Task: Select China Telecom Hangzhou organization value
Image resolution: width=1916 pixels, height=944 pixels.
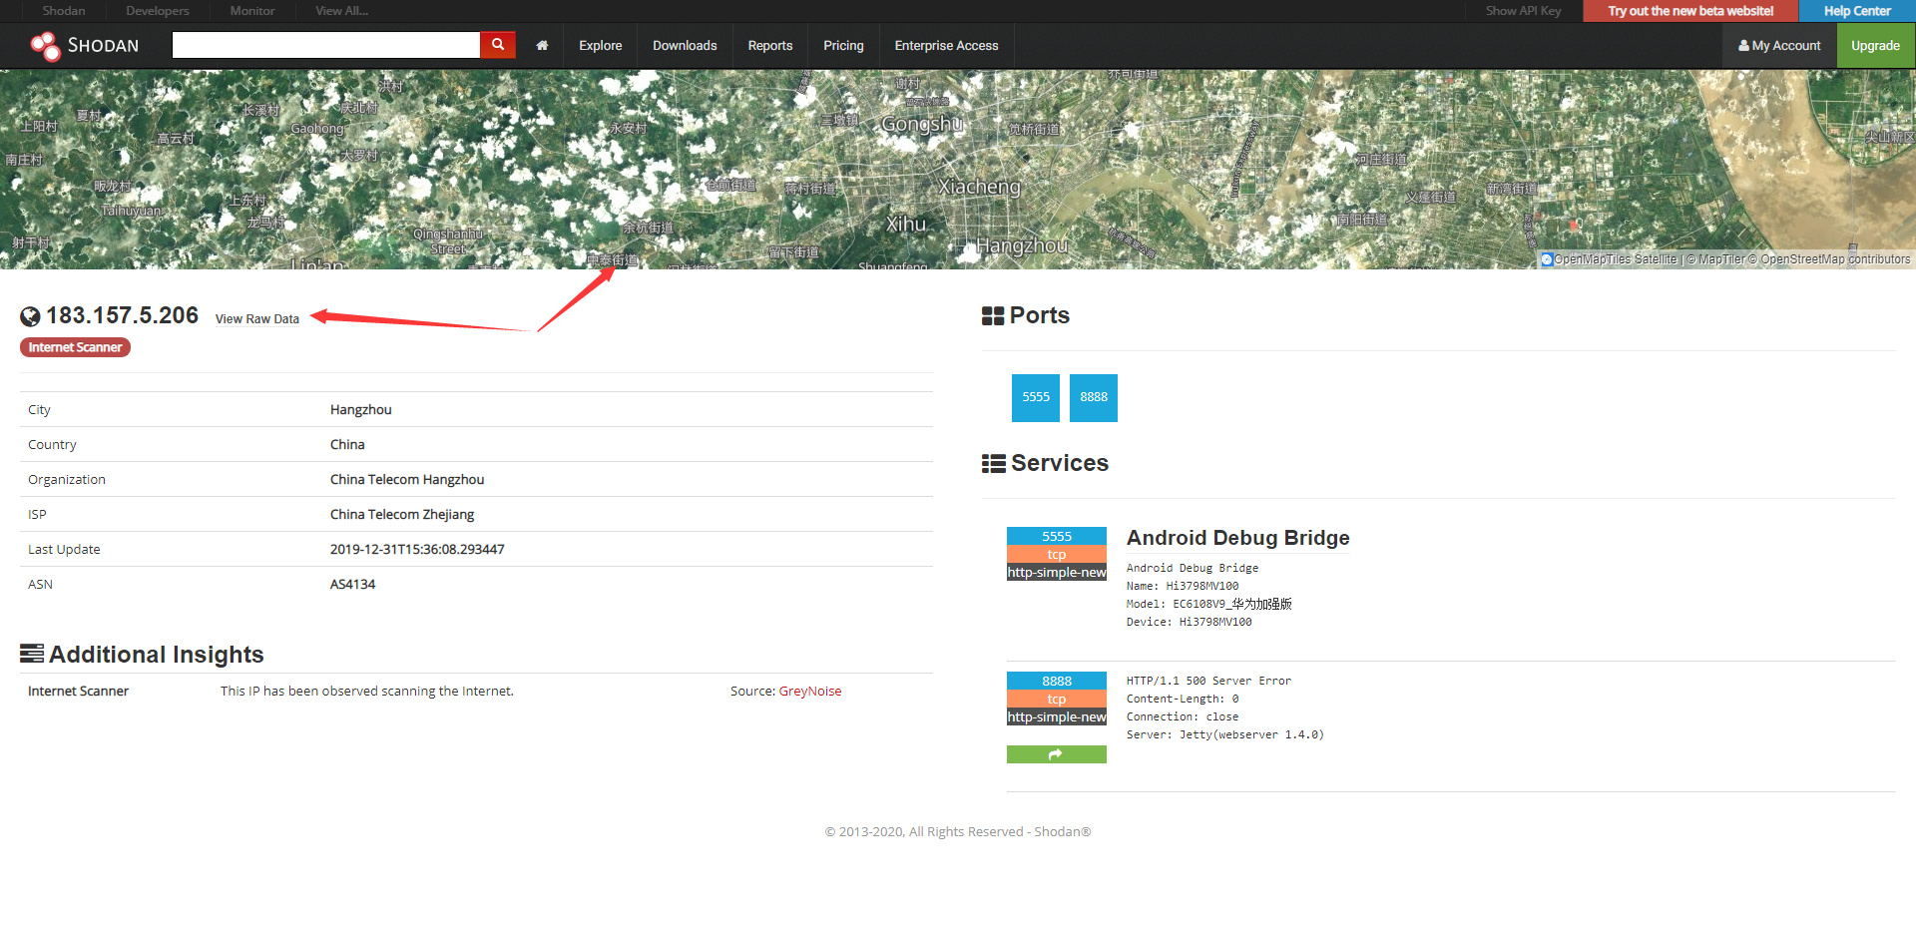Action: pyautogui.click(x=407, y=480)
